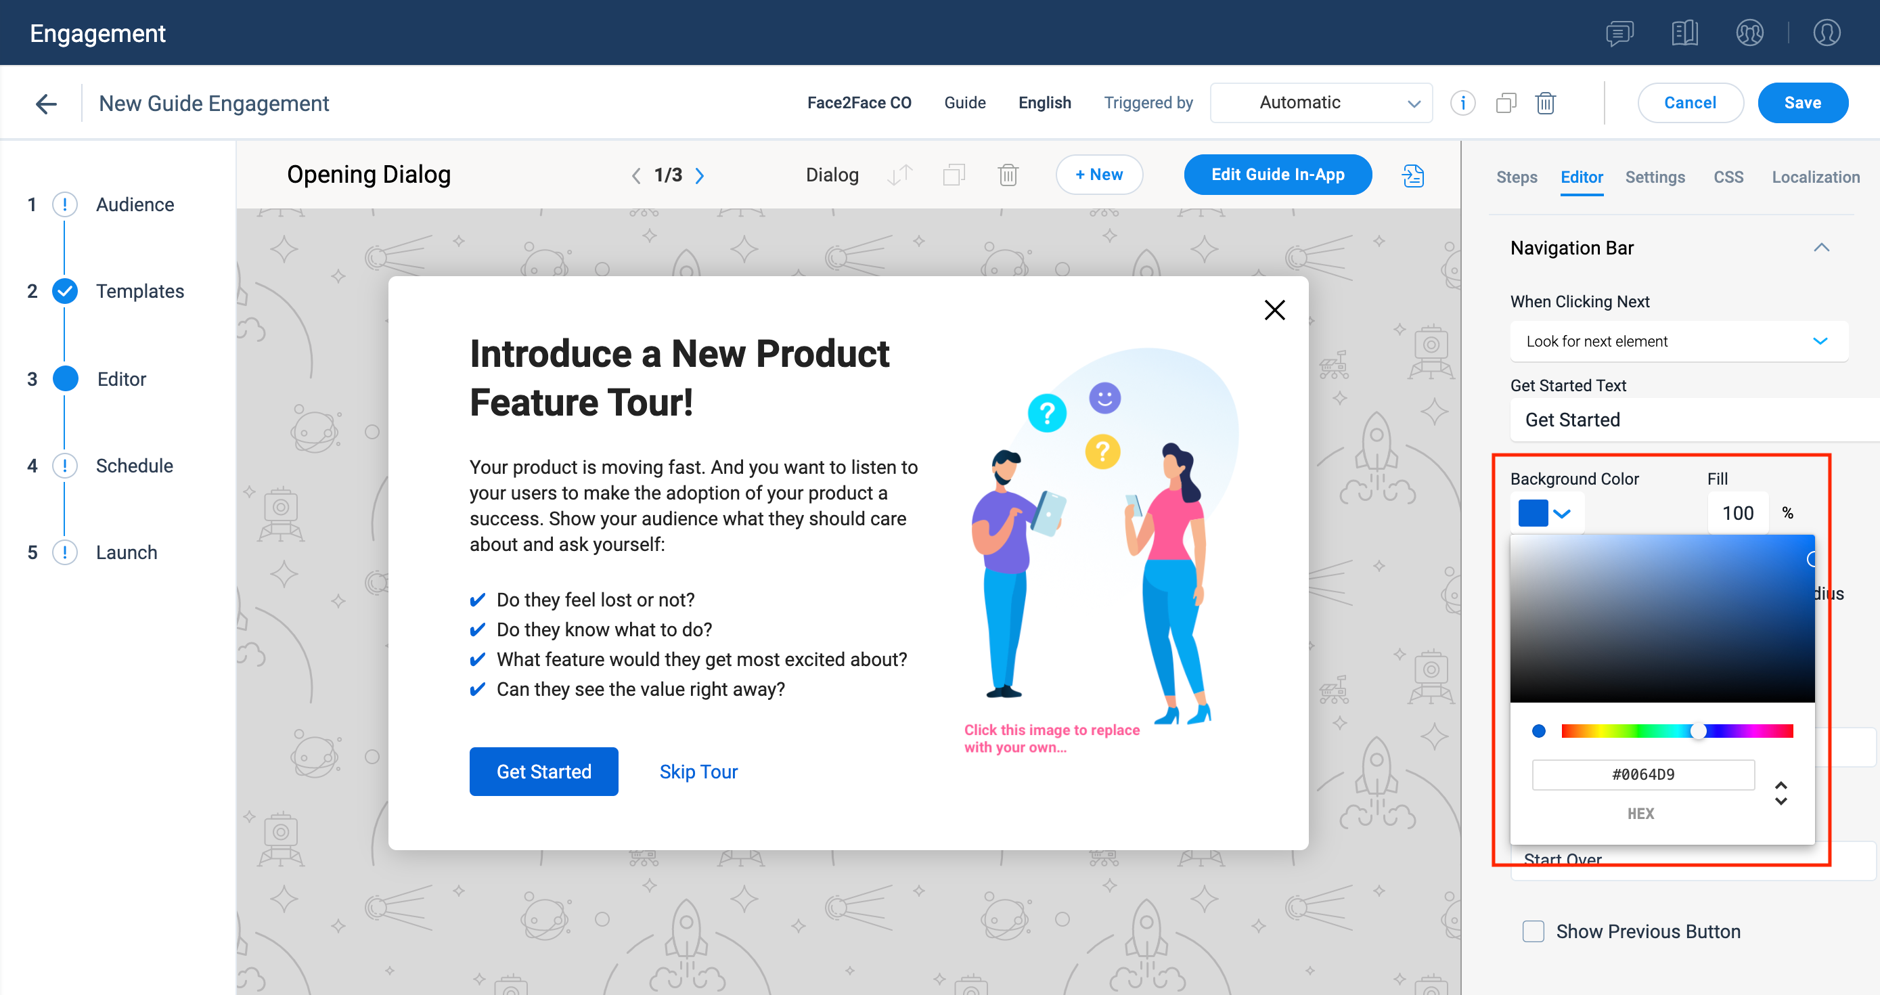Switch to the Editor tab
The width and height of the screenshot is (1880, 995).
click(1582, 177)
